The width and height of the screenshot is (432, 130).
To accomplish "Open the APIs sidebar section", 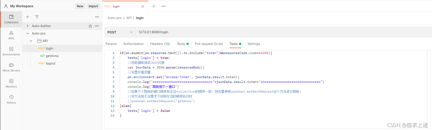I will (11, 35).
